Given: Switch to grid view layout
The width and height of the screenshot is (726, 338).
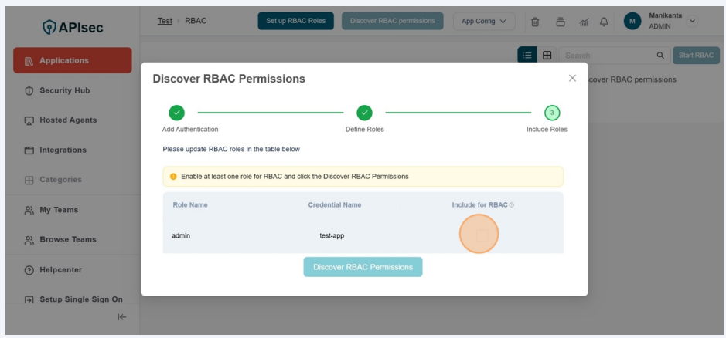Looking at the screenshot, I should 547,56.
